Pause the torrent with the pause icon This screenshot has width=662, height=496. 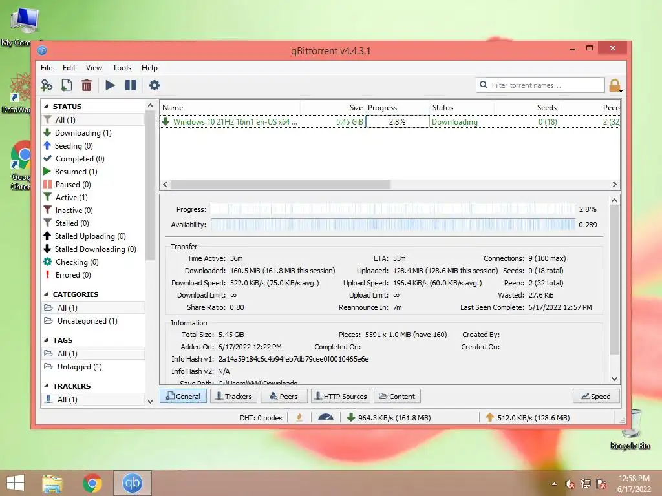click(x=131, y=85)
